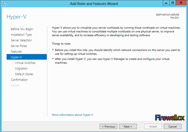Go to the Migration sub-step
This screenshot has height=132, width=188.
click(21, 68)
